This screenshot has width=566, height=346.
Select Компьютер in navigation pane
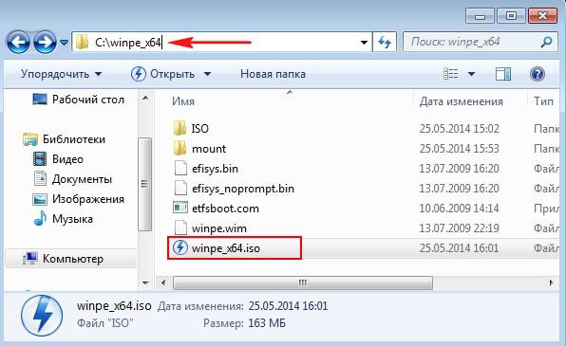coord(73,259)
